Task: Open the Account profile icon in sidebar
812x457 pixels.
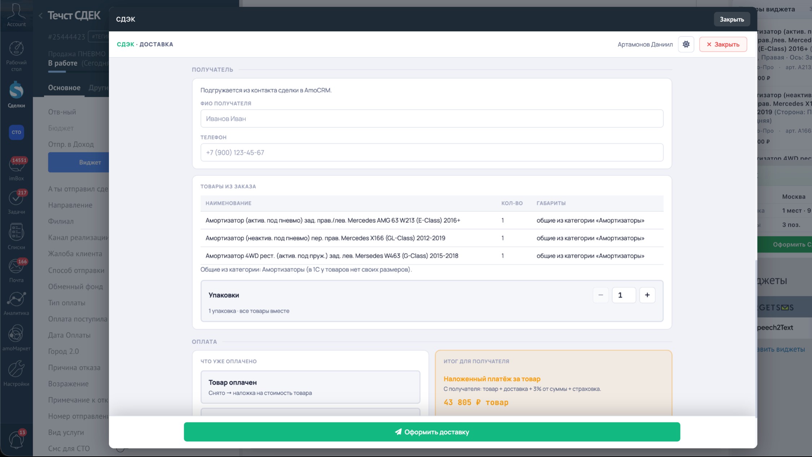Action: 16,15
